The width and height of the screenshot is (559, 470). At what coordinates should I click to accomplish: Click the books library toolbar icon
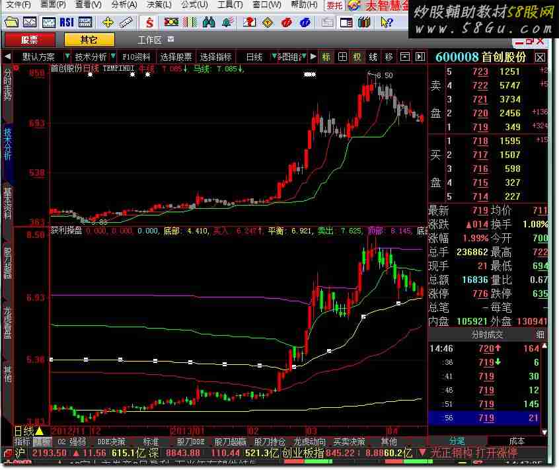(364, 23)
